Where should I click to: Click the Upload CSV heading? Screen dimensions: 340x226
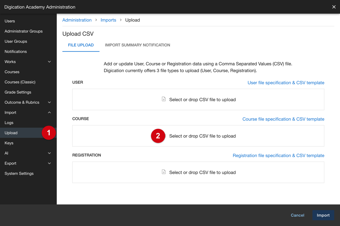78,34
